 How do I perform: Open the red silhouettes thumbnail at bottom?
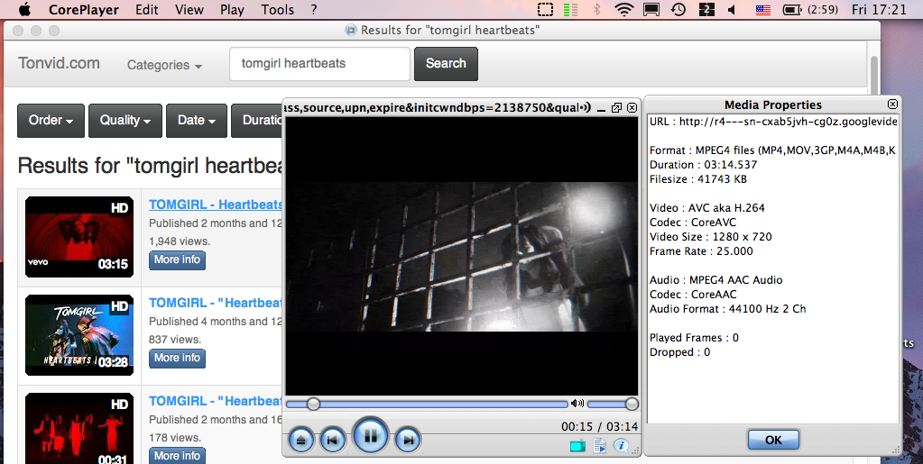[x=79, y=429]
